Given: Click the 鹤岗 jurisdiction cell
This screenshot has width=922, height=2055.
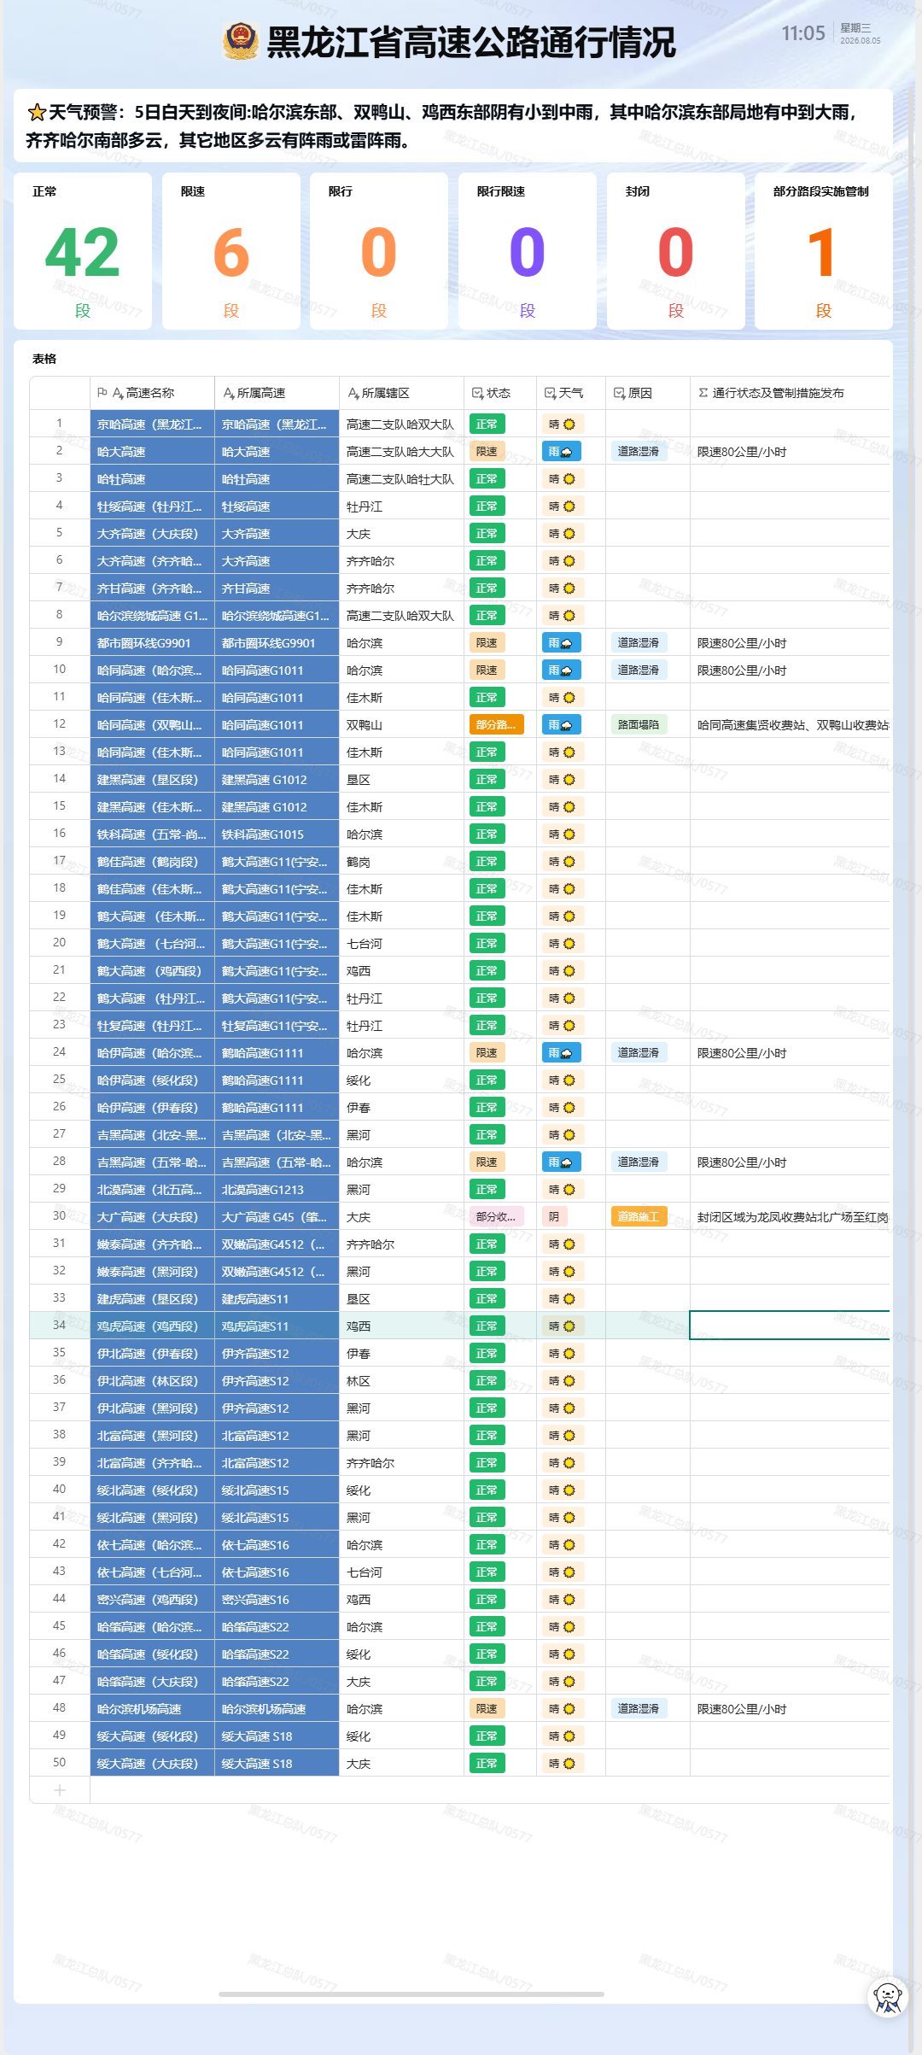Looking at the screenshot, I should click(401, 861).
